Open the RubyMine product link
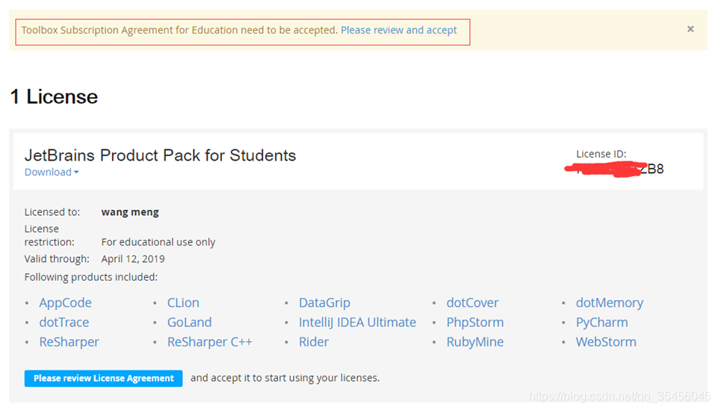This screenshot has width=718, height=410. click(x=475, y=342)
